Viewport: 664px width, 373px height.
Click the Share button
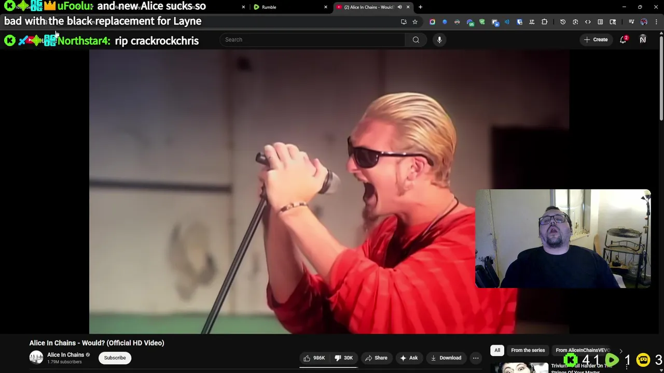coord(376,358)
